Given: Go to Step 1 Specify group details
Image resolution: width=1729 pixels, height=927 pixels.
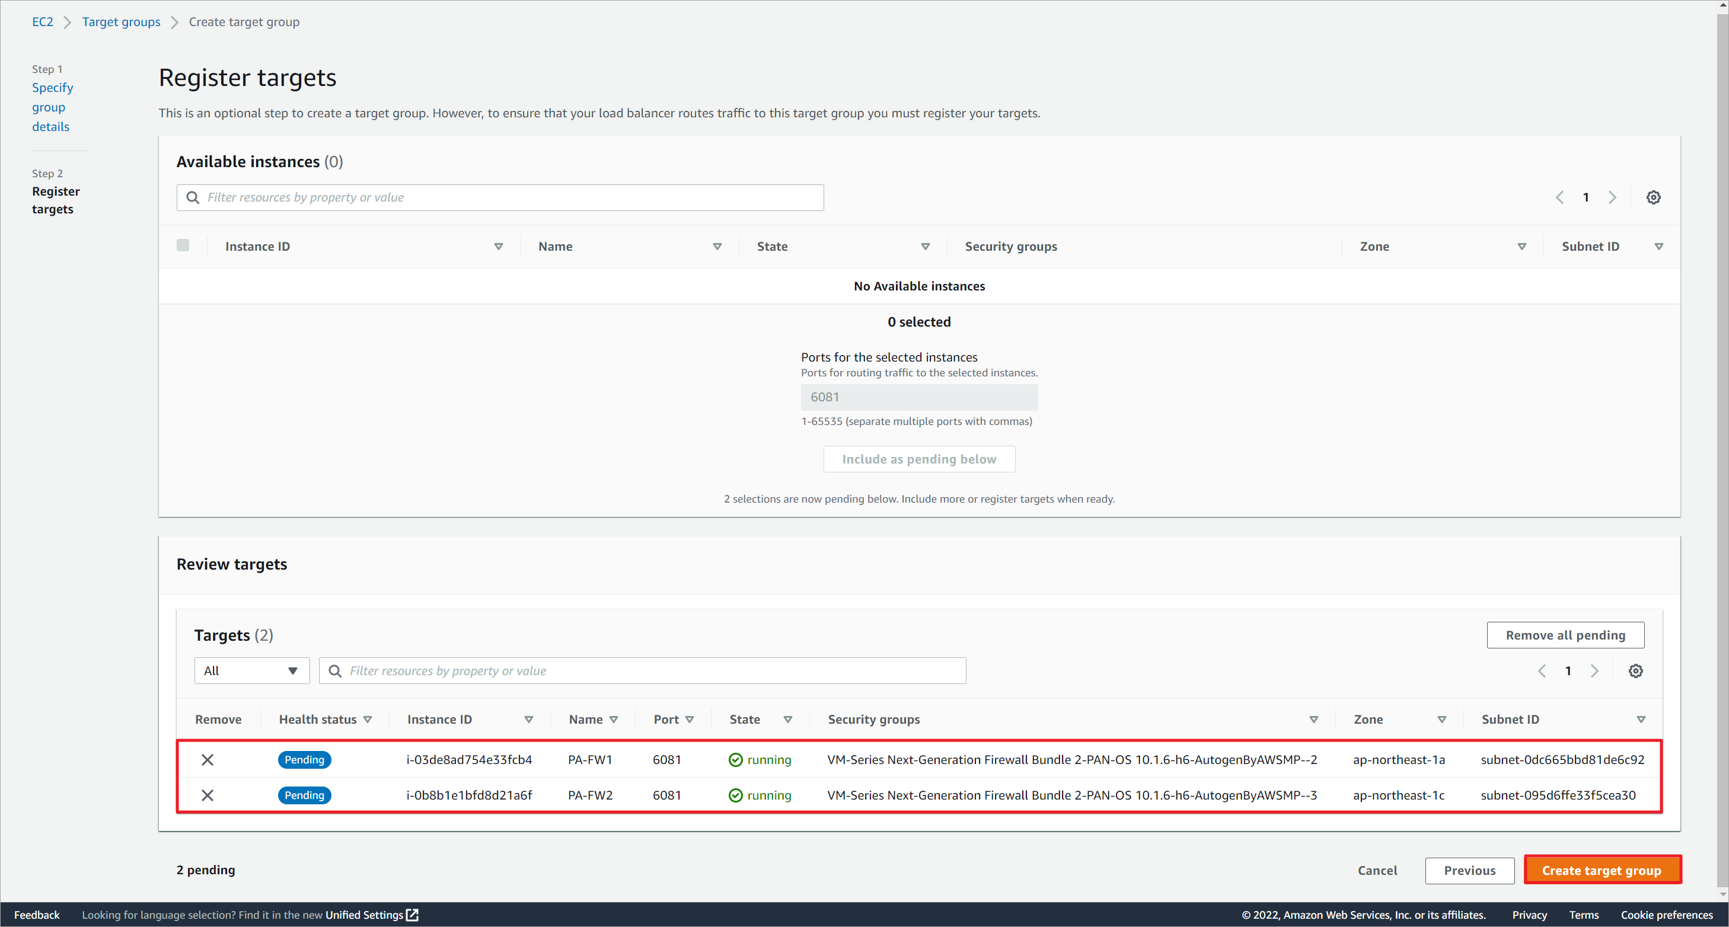Looking at the screenshot, I should 52,107.
